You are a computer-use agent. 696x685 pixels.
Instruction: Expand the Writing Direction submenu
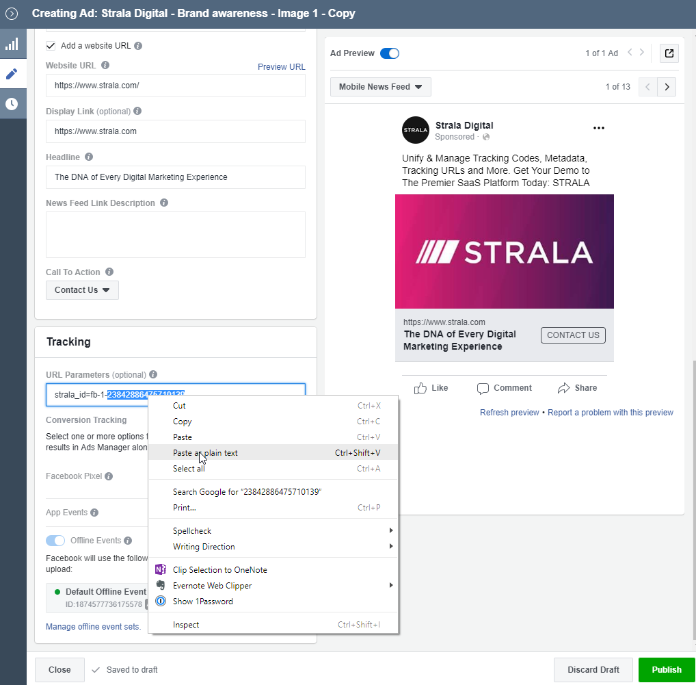coord(273,547)
